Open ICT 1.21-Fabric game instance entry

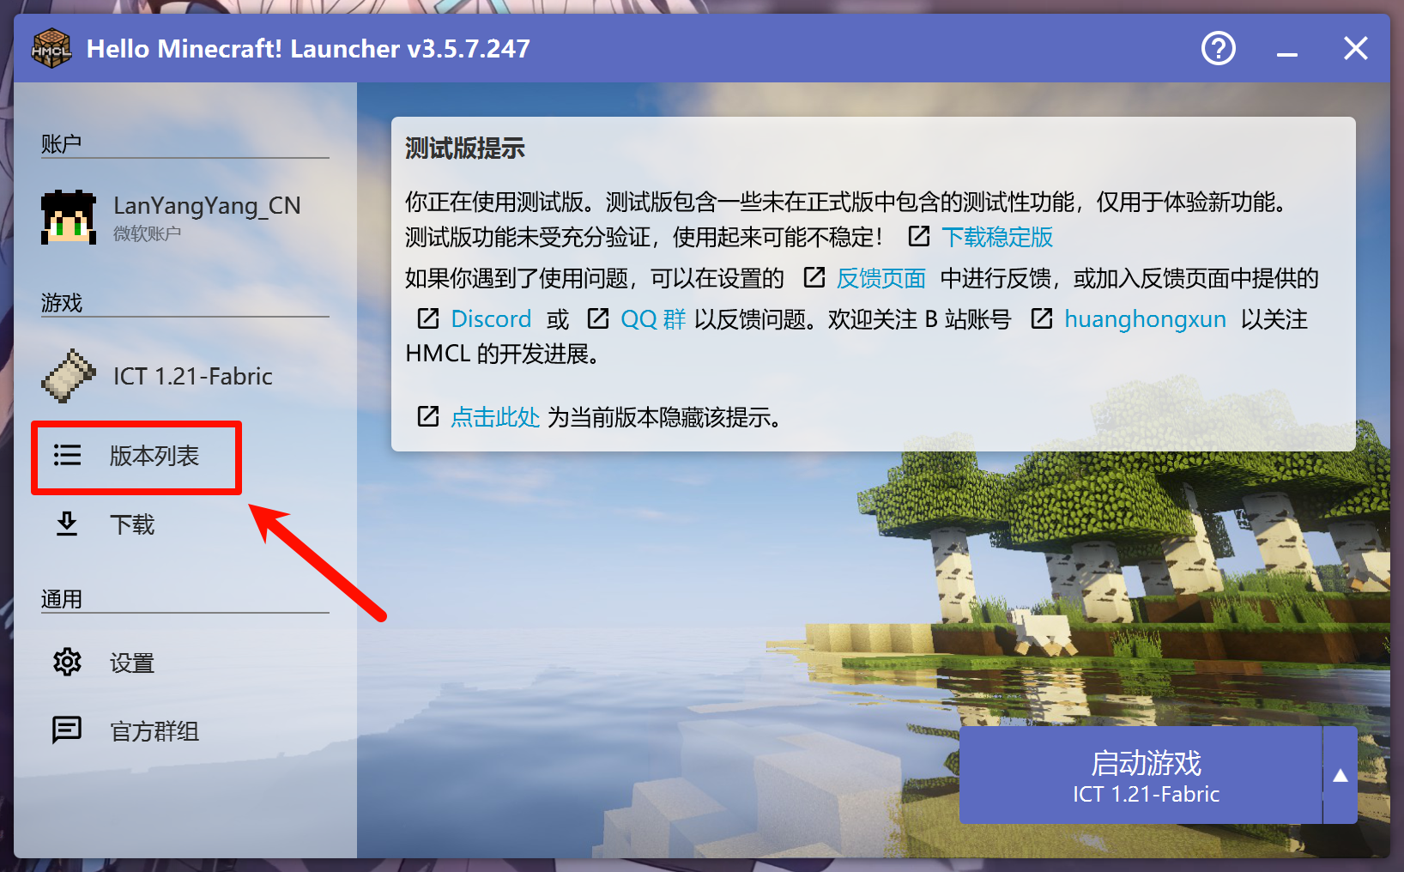pyautogui.click(x=185, y=376)
